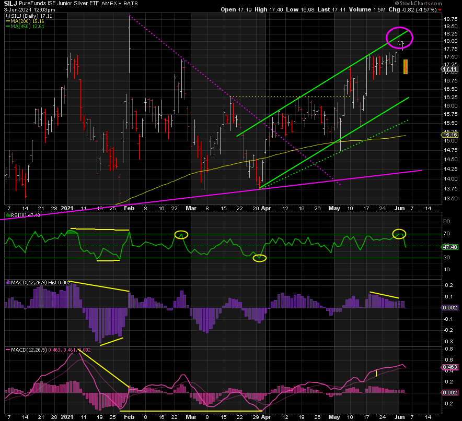
Task: Click the 3-Jun-2021 12:03pm timestamp
Action: tap(29, 9)
